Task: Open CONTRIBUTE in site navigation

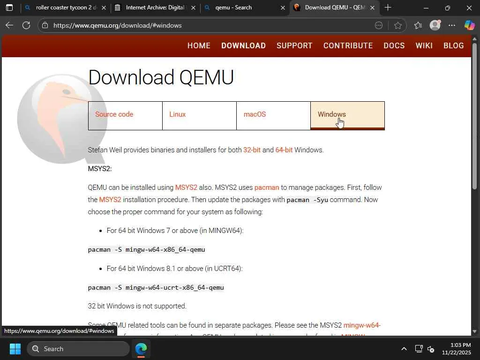Action: click(348, 45)
